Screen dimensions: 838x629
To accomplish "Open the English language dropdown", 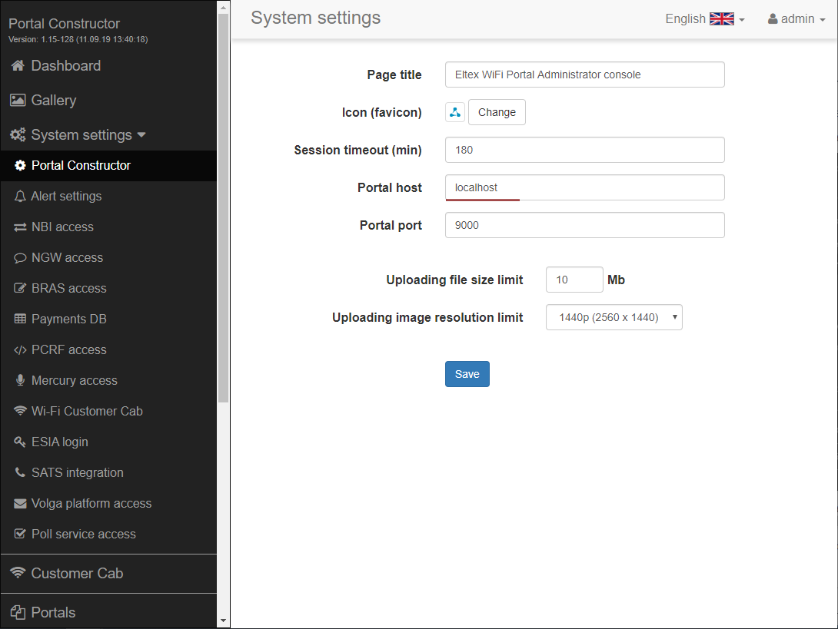I will coord(705,19).
